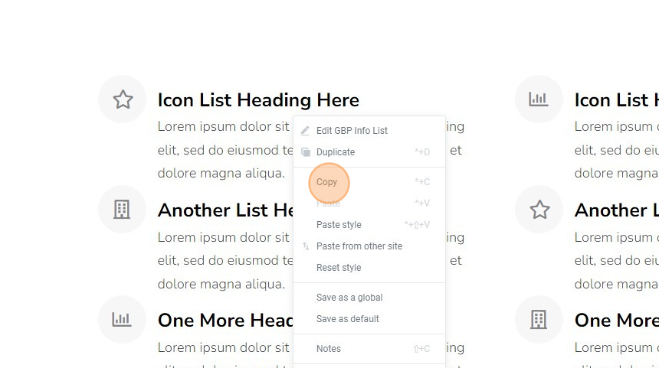
Task: Click the bar chart icon beside One More Heading
Action: (122, 319)
